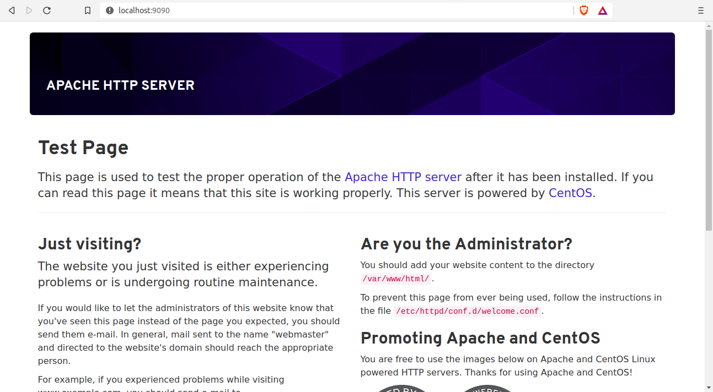Click the /var/www/html/ code path
The height and width of the screenshot is (392, 713).
pyautogui.click(x=396, y=279)
